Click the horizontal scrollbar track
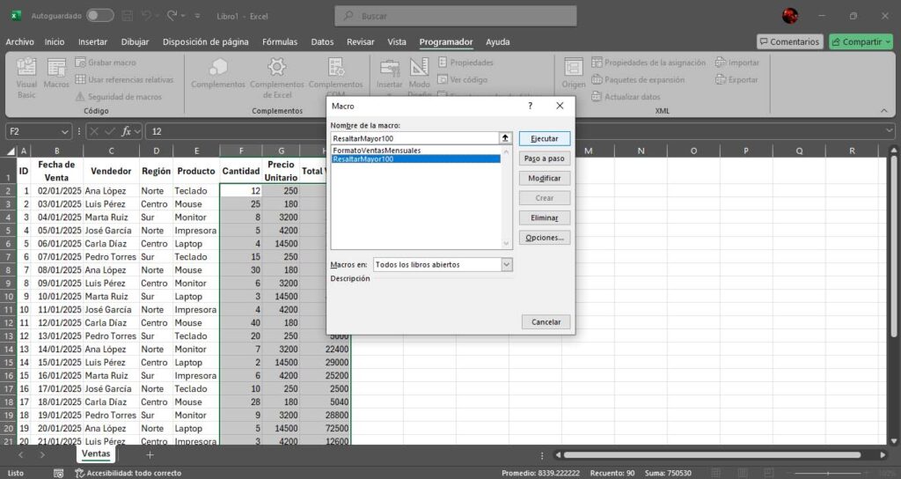This screenshot has width=901, height=479. (712, 455)
